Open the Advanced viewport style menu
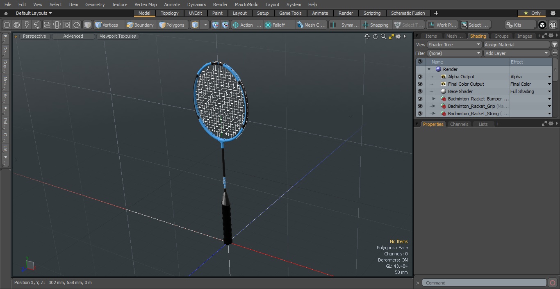560x289 pixels. click(x=73, y=36)
